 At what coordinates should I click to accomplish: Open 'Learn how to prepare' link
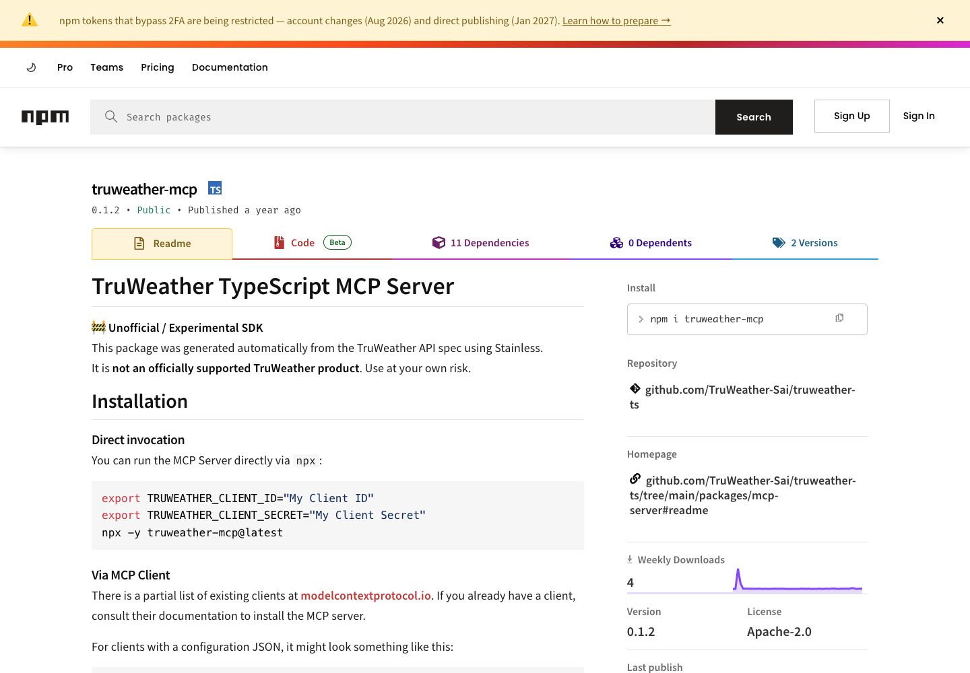coord(616,21)
